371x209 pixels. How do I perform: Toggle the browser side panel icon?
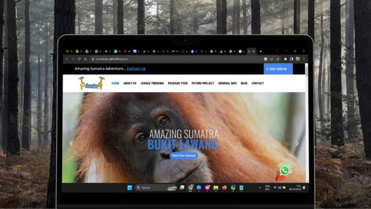292,59
